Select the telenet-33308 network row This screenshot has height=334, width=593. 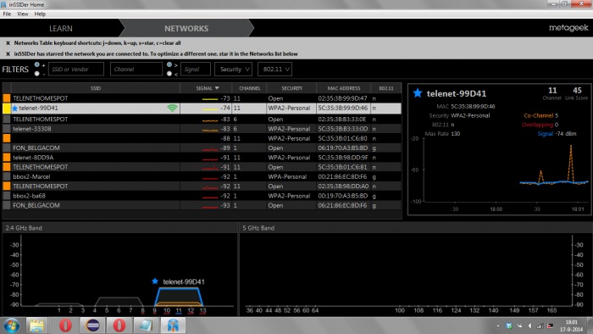tap(202, 129)
